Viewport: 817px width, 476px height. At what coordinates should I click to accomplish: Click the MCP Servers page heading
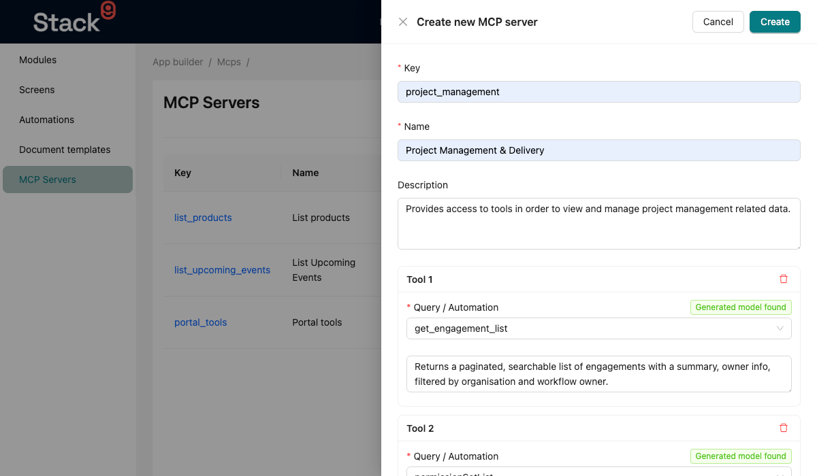click(212, 103)
